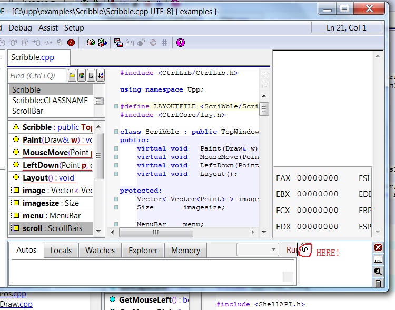Click the purple question mark help icon
This screenshot has height=310, width=395.
click(x=181, y=43)
